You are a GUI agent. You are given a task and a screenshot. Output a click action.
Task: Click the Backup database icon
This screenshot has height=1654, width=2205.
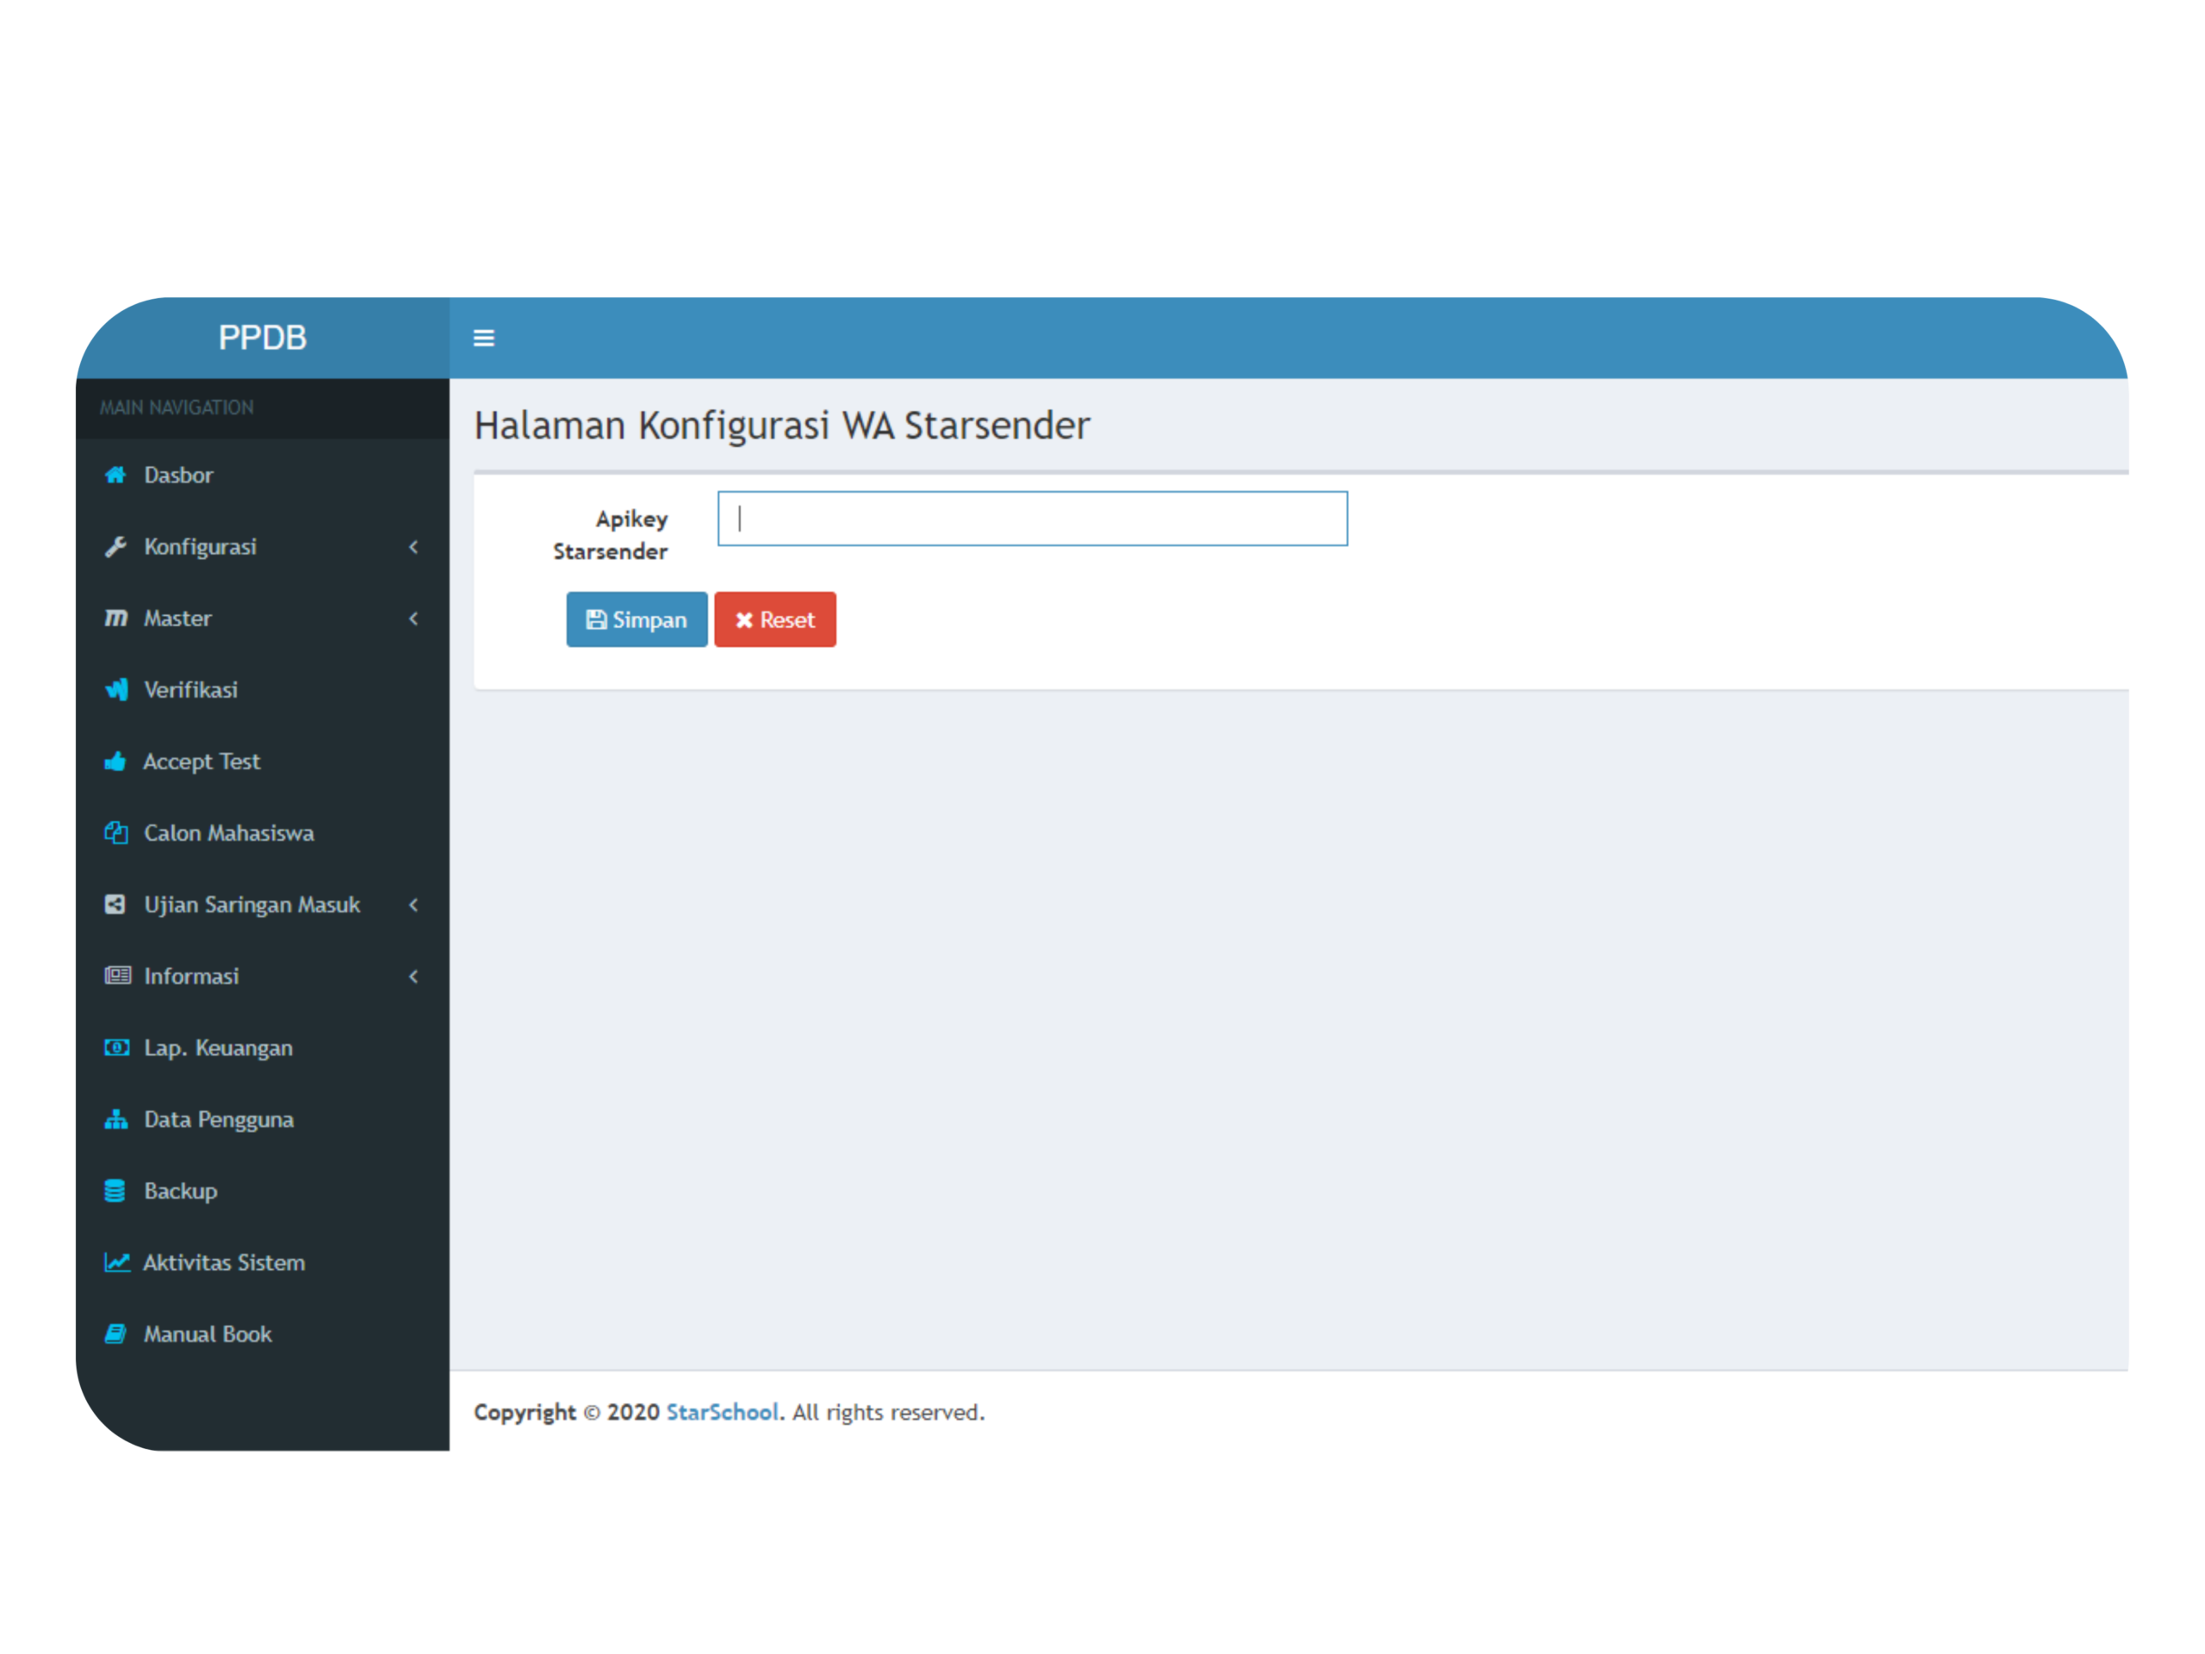[115, 1191]
